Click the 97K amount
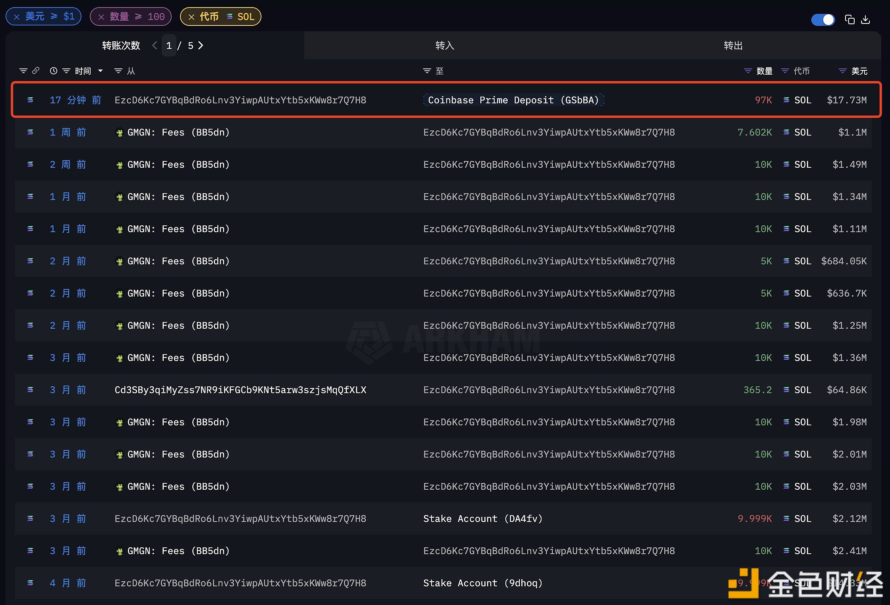Image resolution: width=890 pixels, height=605 pixels. click(763, 100)
